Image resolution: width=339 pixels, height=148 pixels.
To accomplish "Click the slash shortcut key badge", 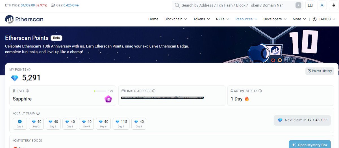I will pos(298,5).
